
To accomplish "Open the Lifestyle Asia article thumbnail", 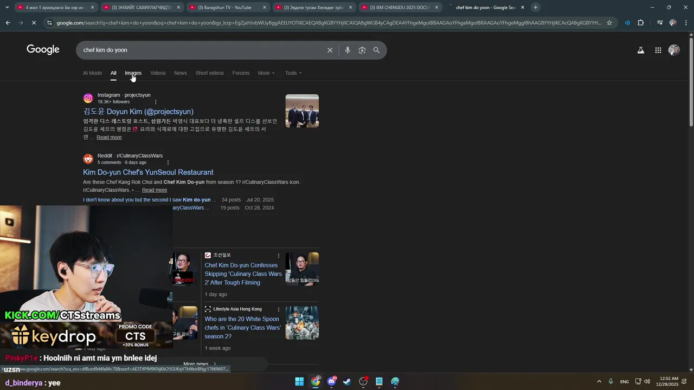I will (302, 323).
